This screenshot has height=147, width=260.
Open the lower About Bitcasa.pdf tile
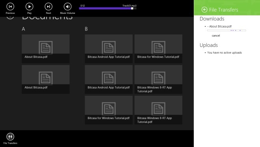pyautogui.click(x=46, y=79)
